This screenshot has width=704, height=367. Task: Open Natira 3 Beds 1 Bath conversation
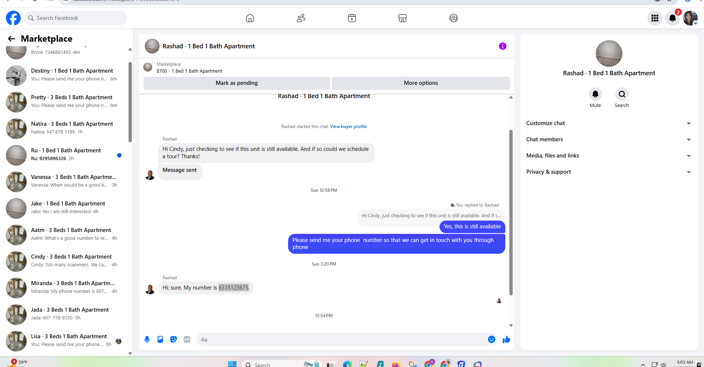pos(65,129)
